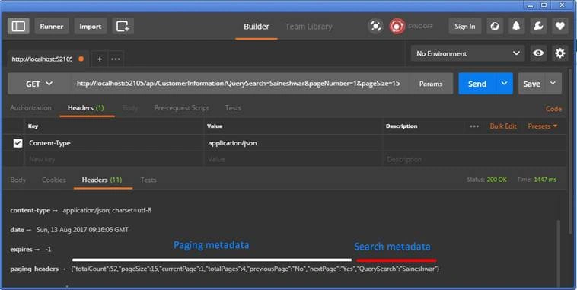This screenshot has height=290, width=577.
Task: Open the wrench settings icon
Action: pos(538,27)
